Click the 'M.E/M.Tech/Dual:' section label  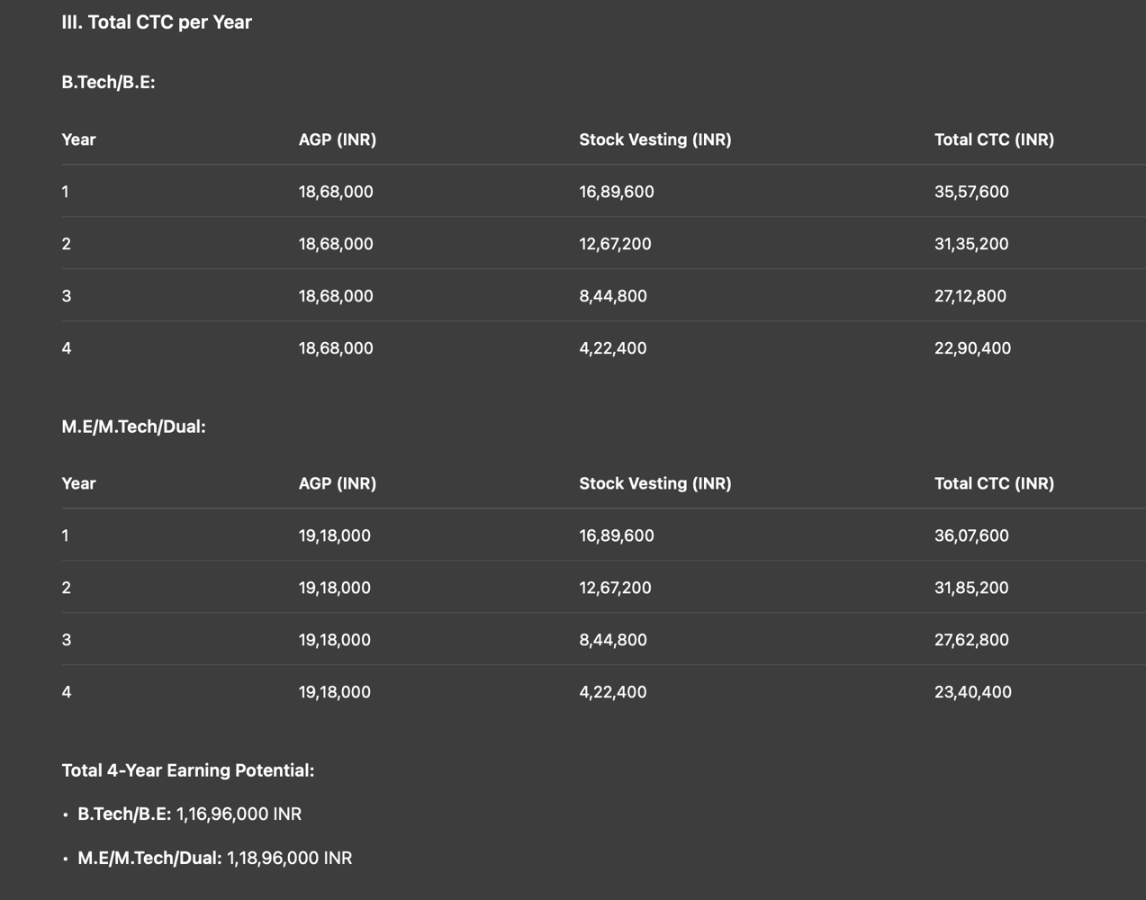(x=133, y=427)
